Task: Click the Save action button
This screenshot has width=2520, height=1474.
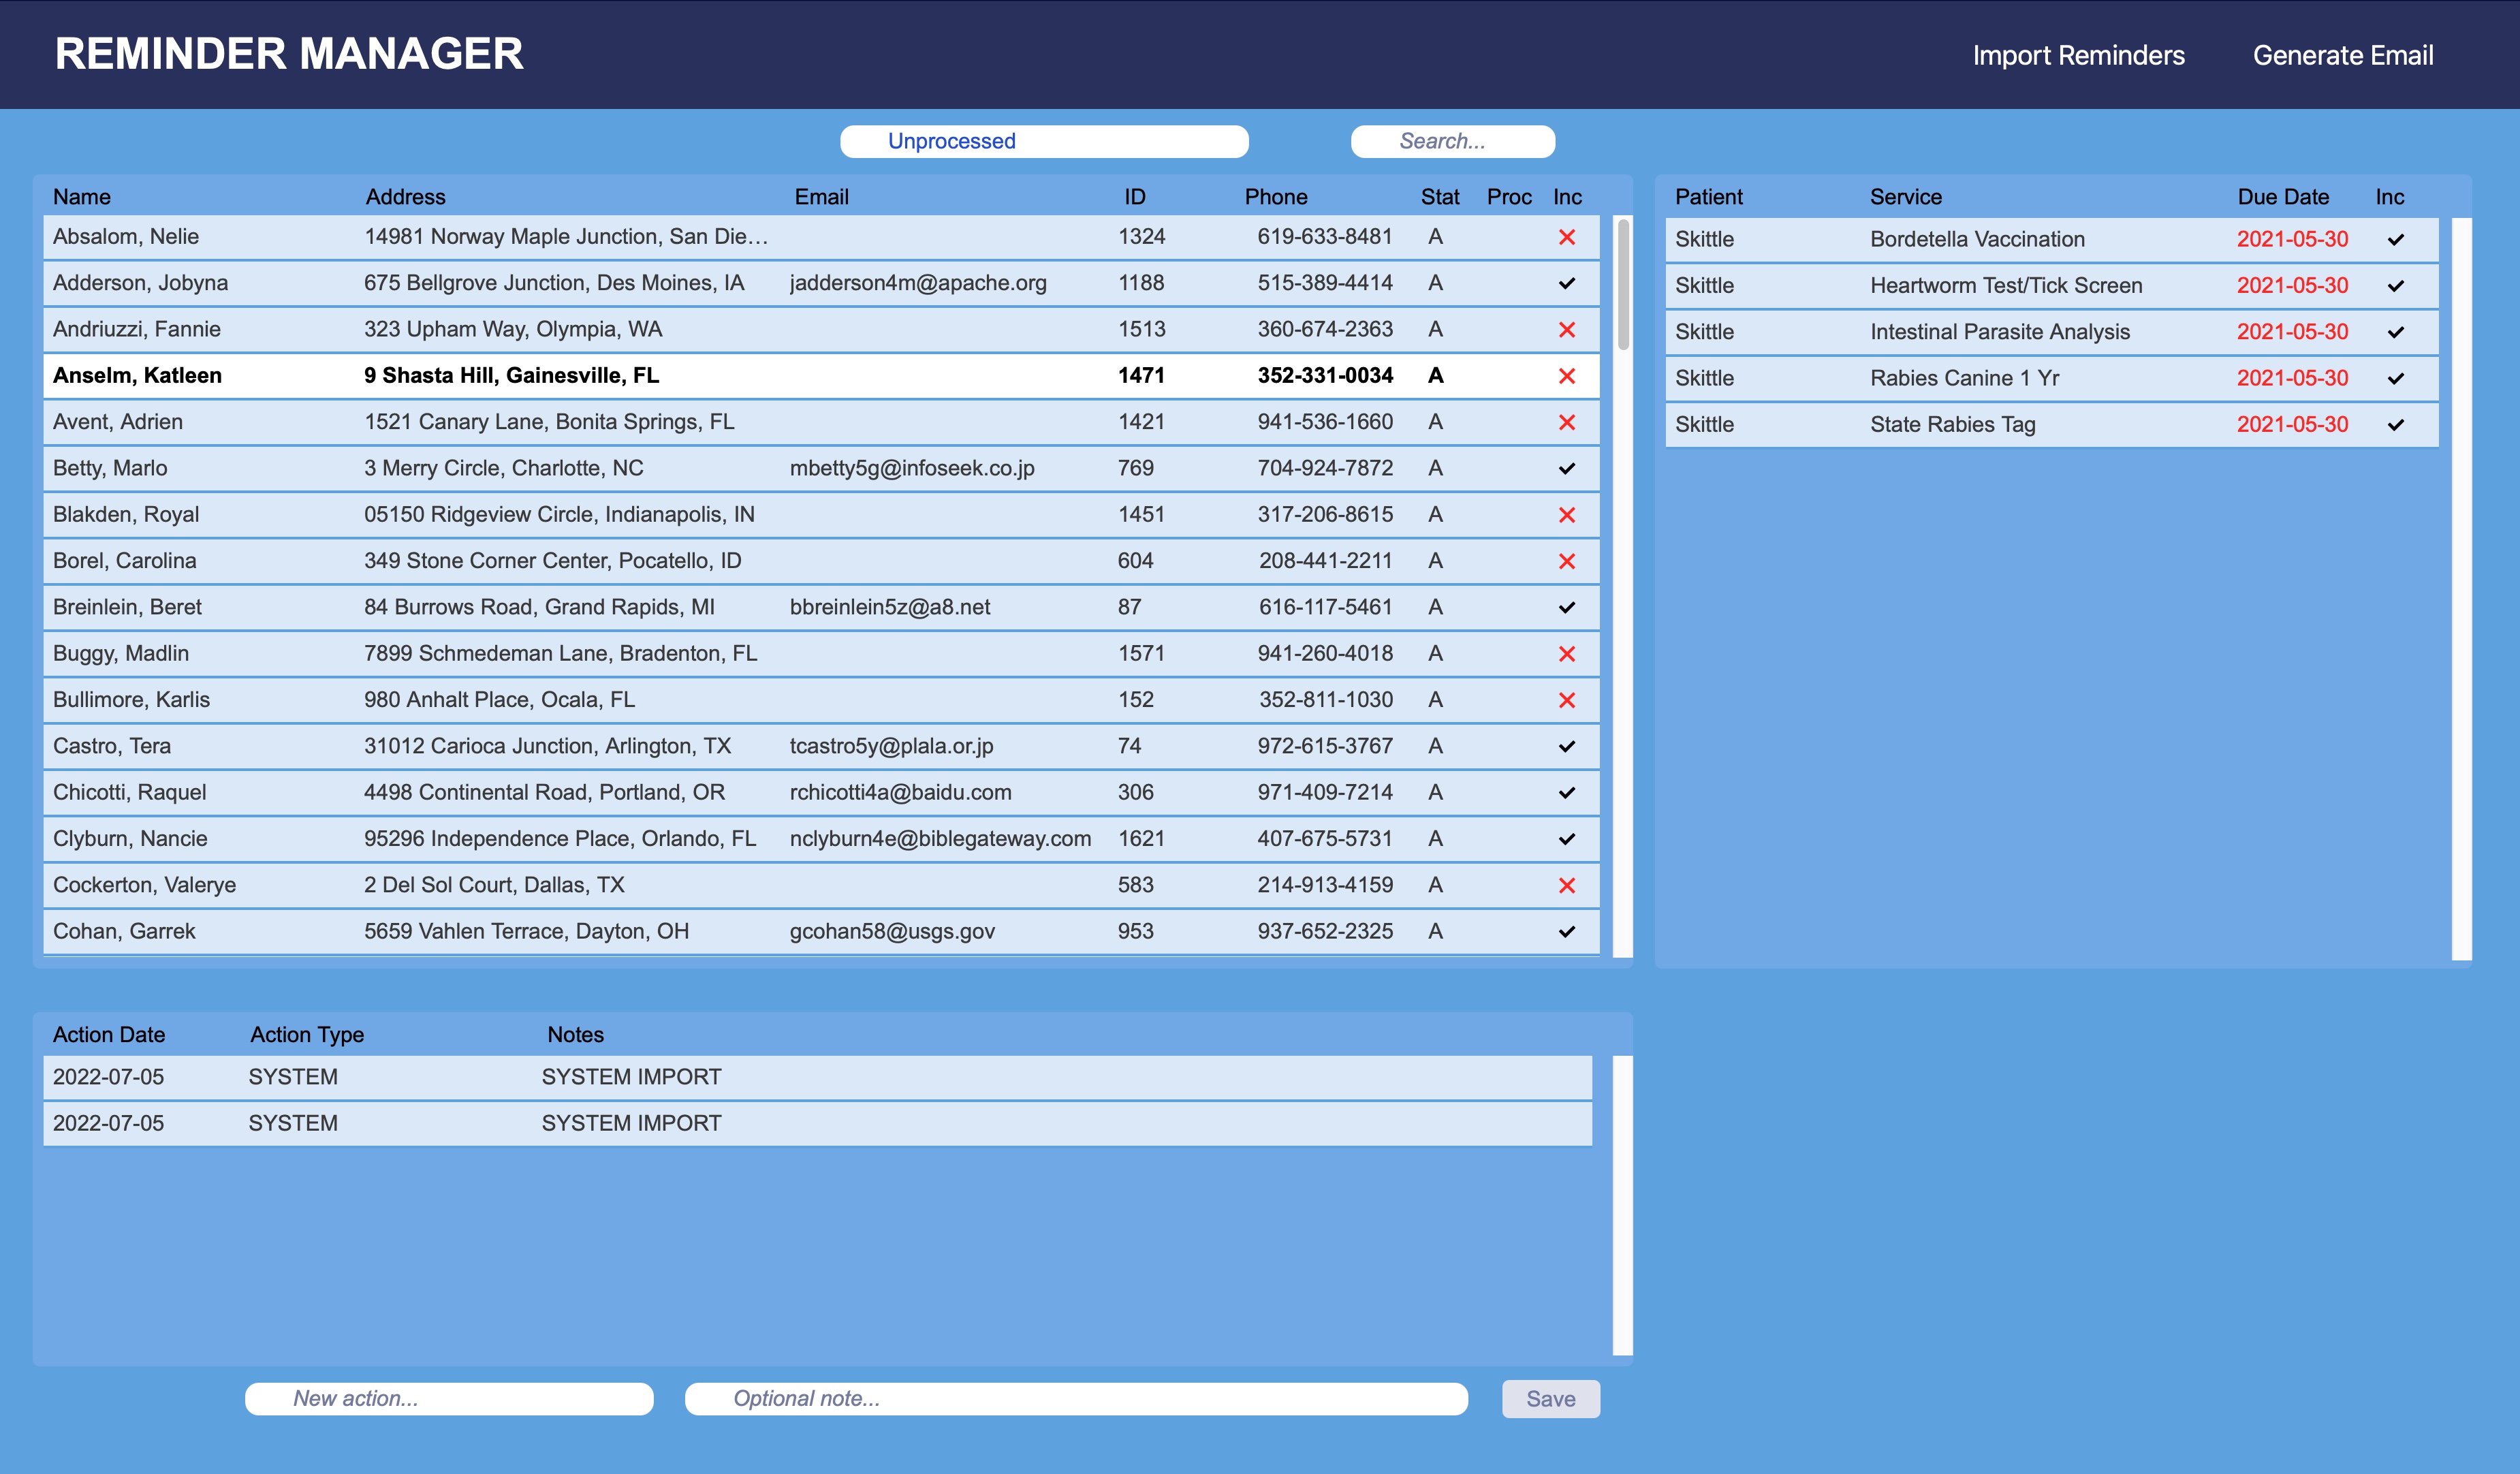Action: pyautogui.click(x=1550, y=1398)
